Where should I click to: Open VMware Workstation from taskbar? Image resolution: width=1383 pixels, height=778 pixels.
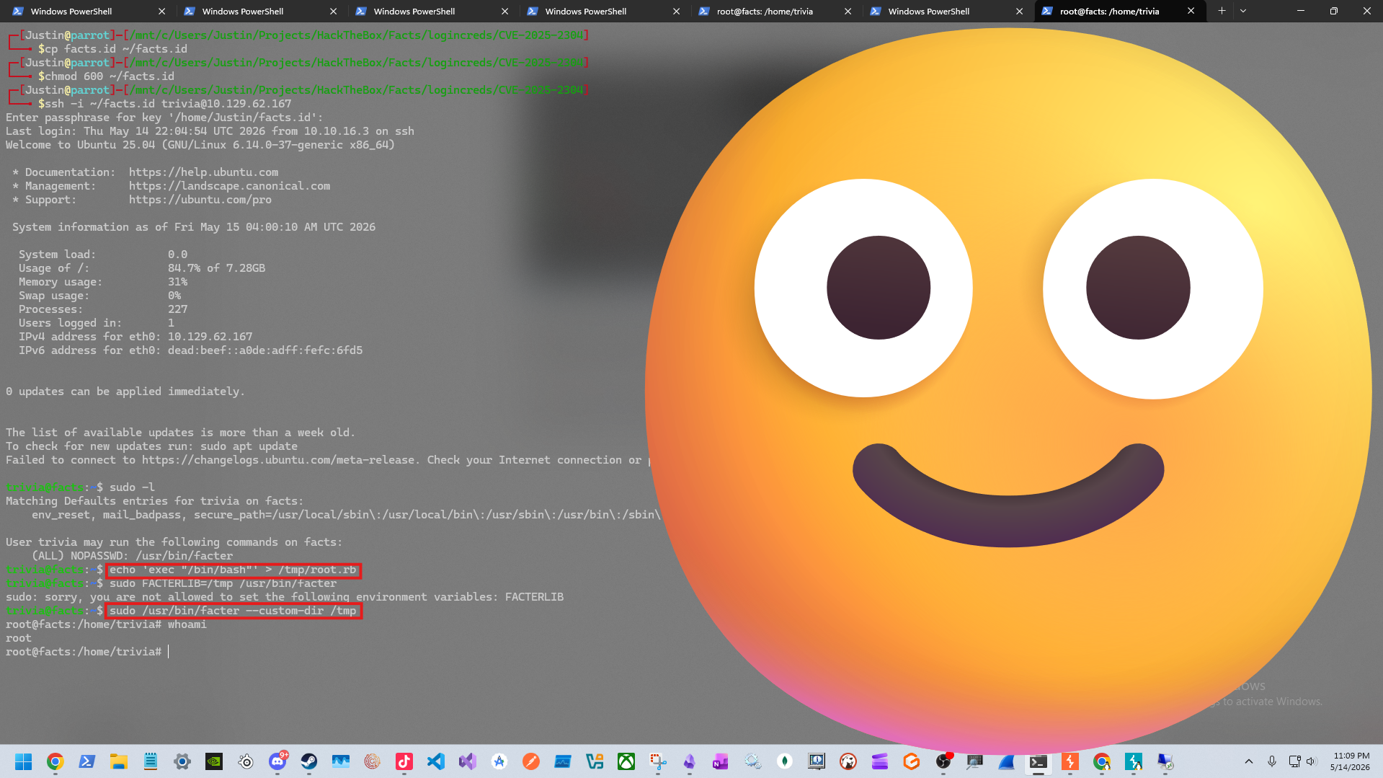tap(595, 761)
